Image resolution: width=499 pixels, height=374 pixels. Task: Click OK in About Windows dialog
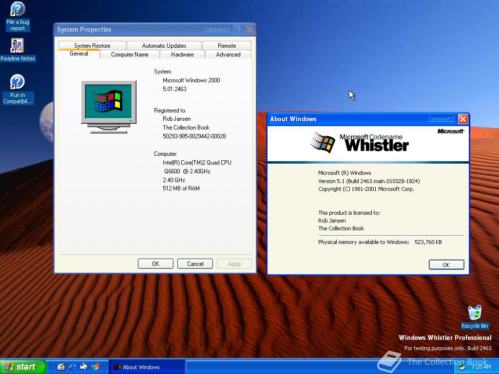pyautogui.click(x=446, y=264)
